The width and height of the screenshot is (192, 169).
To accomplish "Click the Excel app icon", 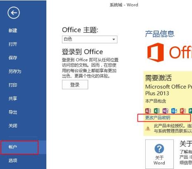I will pyautogui.click(x=157, y=111).
